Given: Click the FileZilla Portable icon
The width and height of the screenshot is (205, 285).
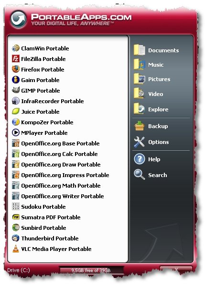Looking at the screenshot, I should coord(16,59).
